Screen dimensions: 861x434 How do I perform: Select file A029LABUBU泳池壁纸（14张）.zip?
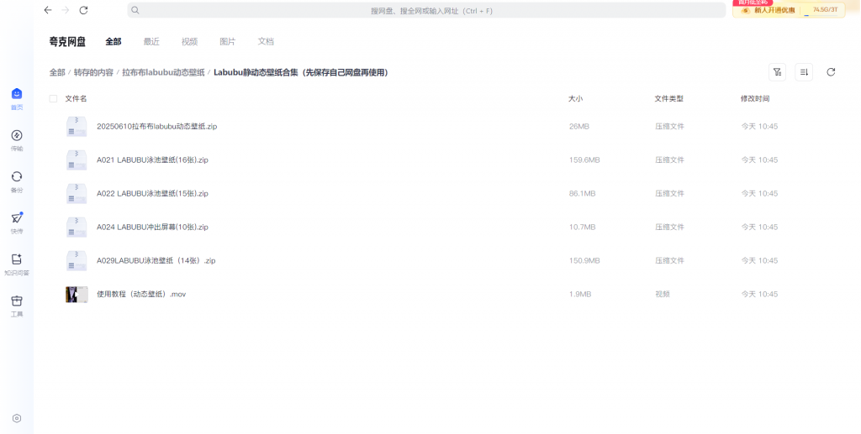[x=156, y=261]
